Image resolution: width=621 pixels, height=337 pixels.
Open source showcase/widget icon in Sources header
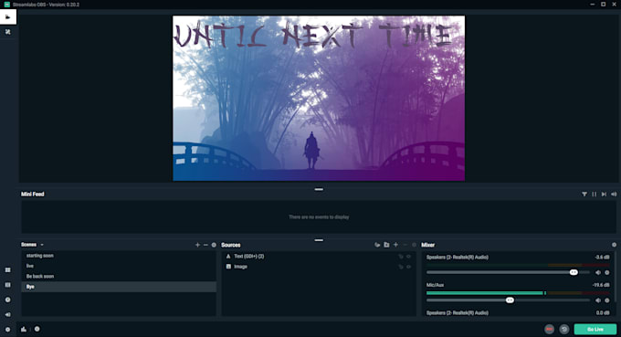click(x=377, y=245)
